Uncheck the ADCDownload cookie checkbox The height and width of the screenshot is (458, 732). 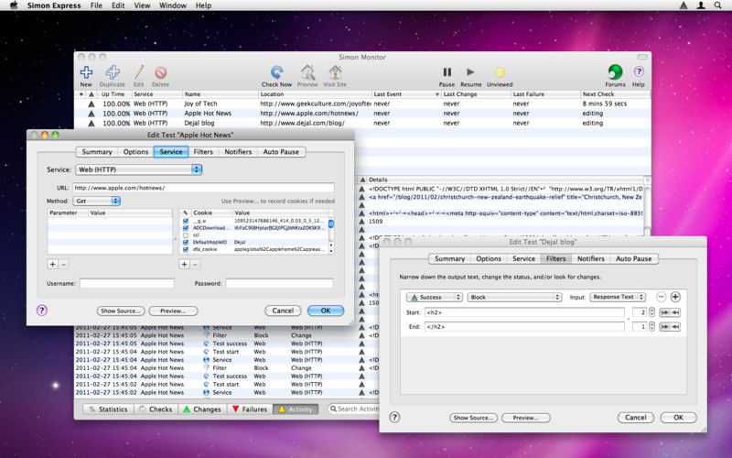pos(186,228)
